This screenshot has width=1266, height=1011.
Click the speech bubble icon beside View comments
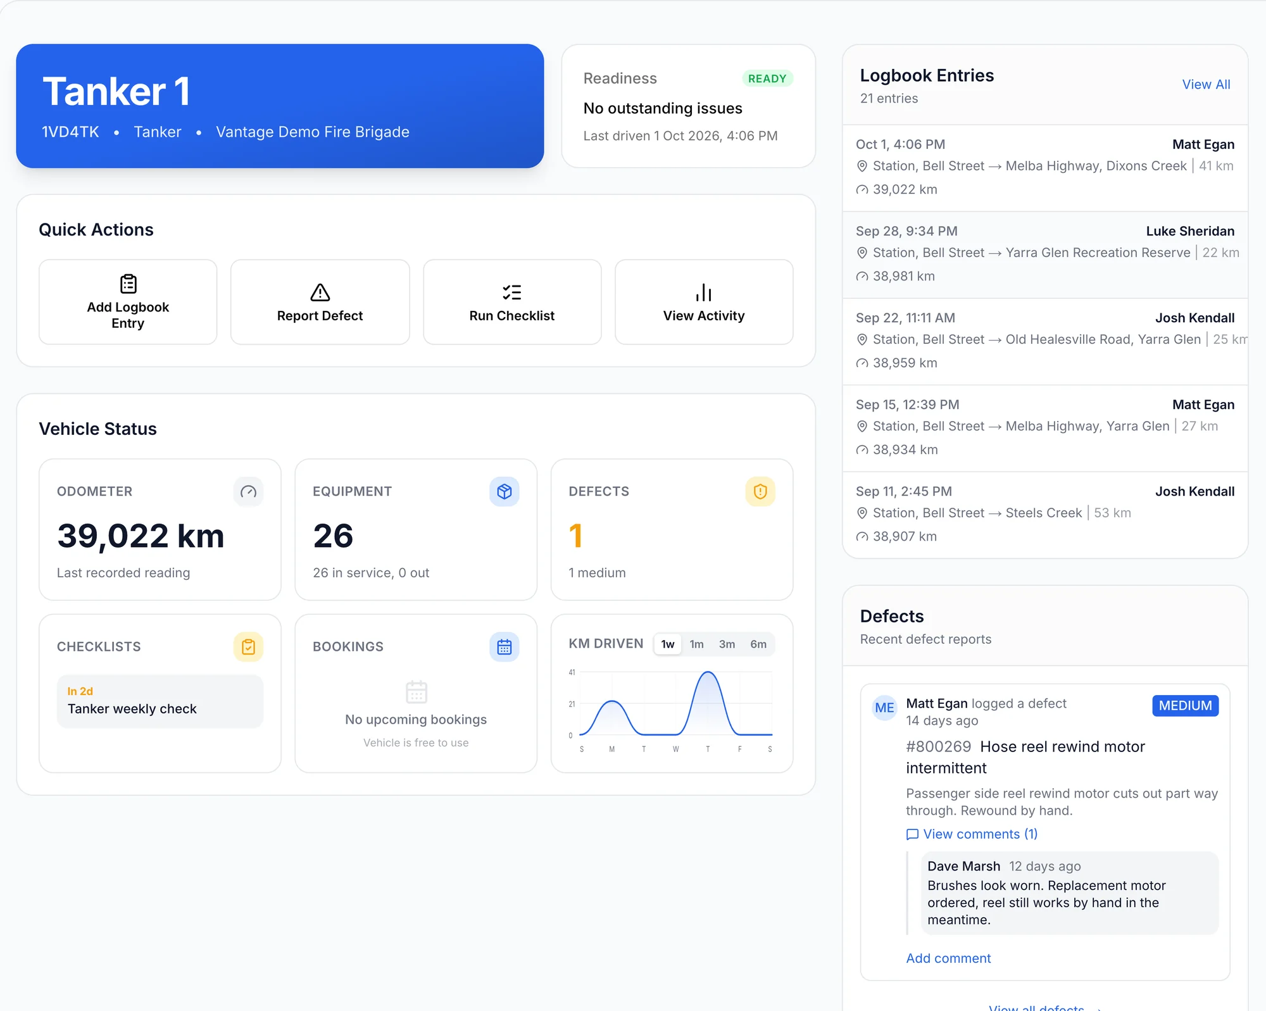[x=912, y=834]
